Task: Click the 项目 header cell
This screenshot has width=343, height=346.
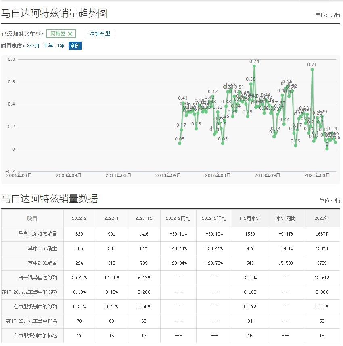Action: coord(32,218)
